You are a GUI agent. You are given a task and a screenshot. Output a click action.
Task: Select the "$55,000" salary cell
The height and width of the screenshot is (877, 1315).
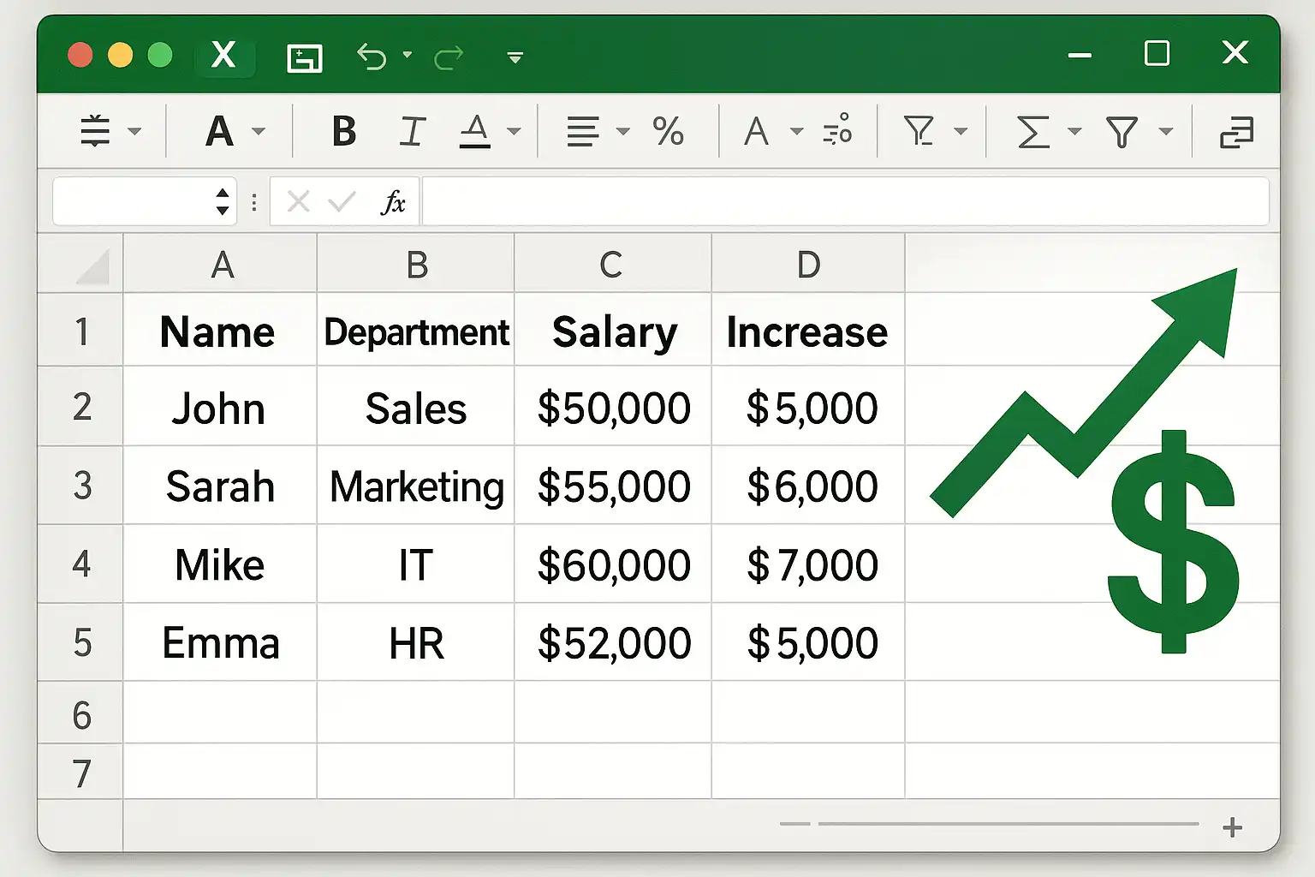613,486
